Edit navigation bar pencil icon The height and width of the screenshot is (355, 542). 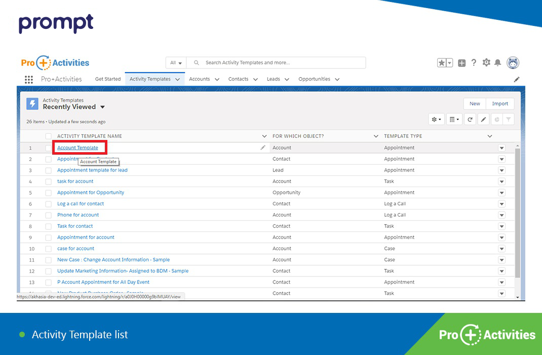click(x=517, y=80)
